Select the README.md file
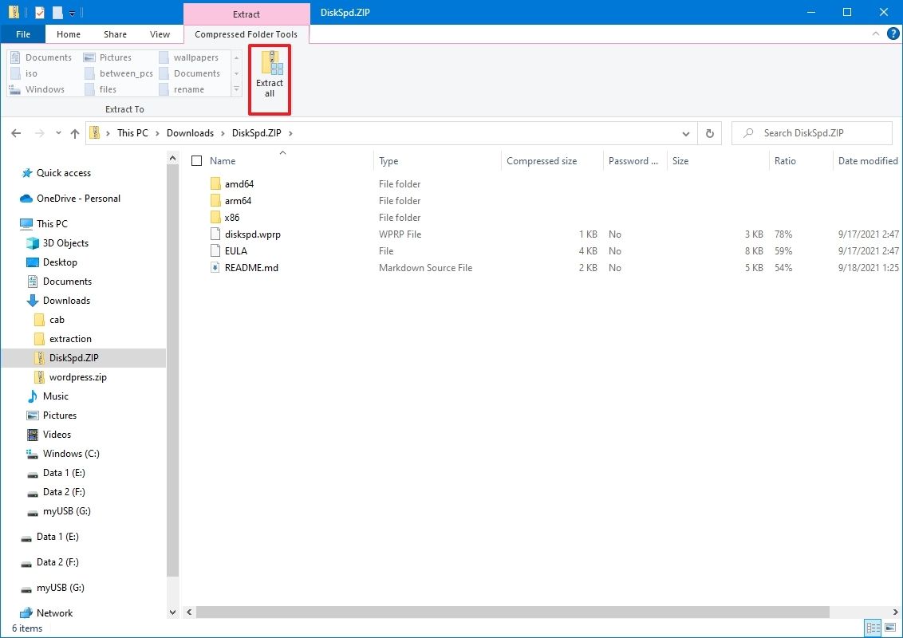 252,267
